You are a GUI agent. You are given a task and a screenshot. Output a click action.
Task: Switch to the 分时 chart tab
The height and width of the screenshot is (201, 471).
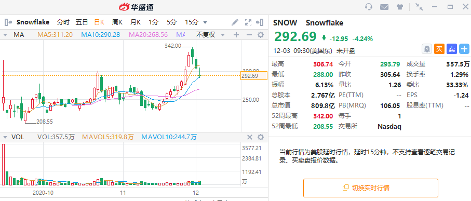pos(63,22)
